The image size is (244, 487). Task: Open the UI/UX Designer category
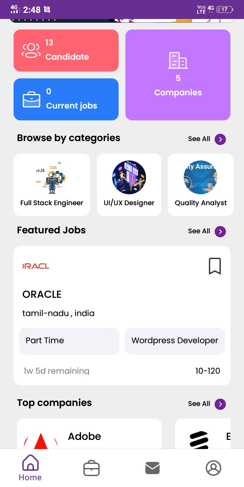point(129,185)
